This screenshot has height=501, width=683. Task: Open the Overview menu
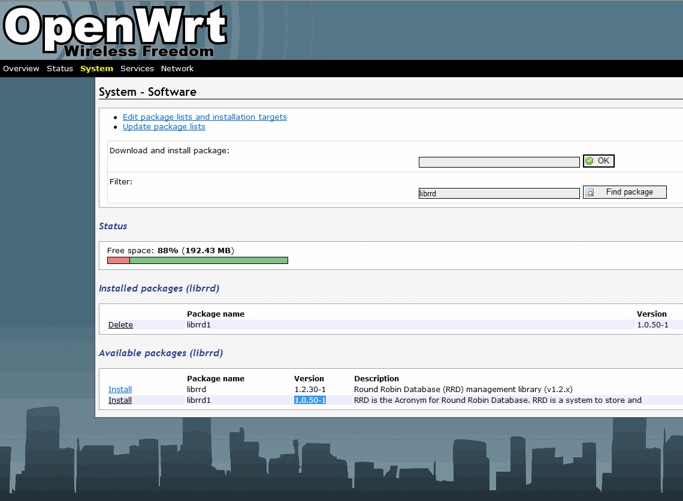coord(21,69)
